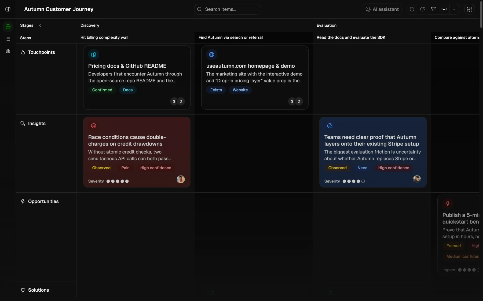The height and width of the screenshot is (301, 483).
Task: Select the Compare against alternatives step
Action: 457,37
